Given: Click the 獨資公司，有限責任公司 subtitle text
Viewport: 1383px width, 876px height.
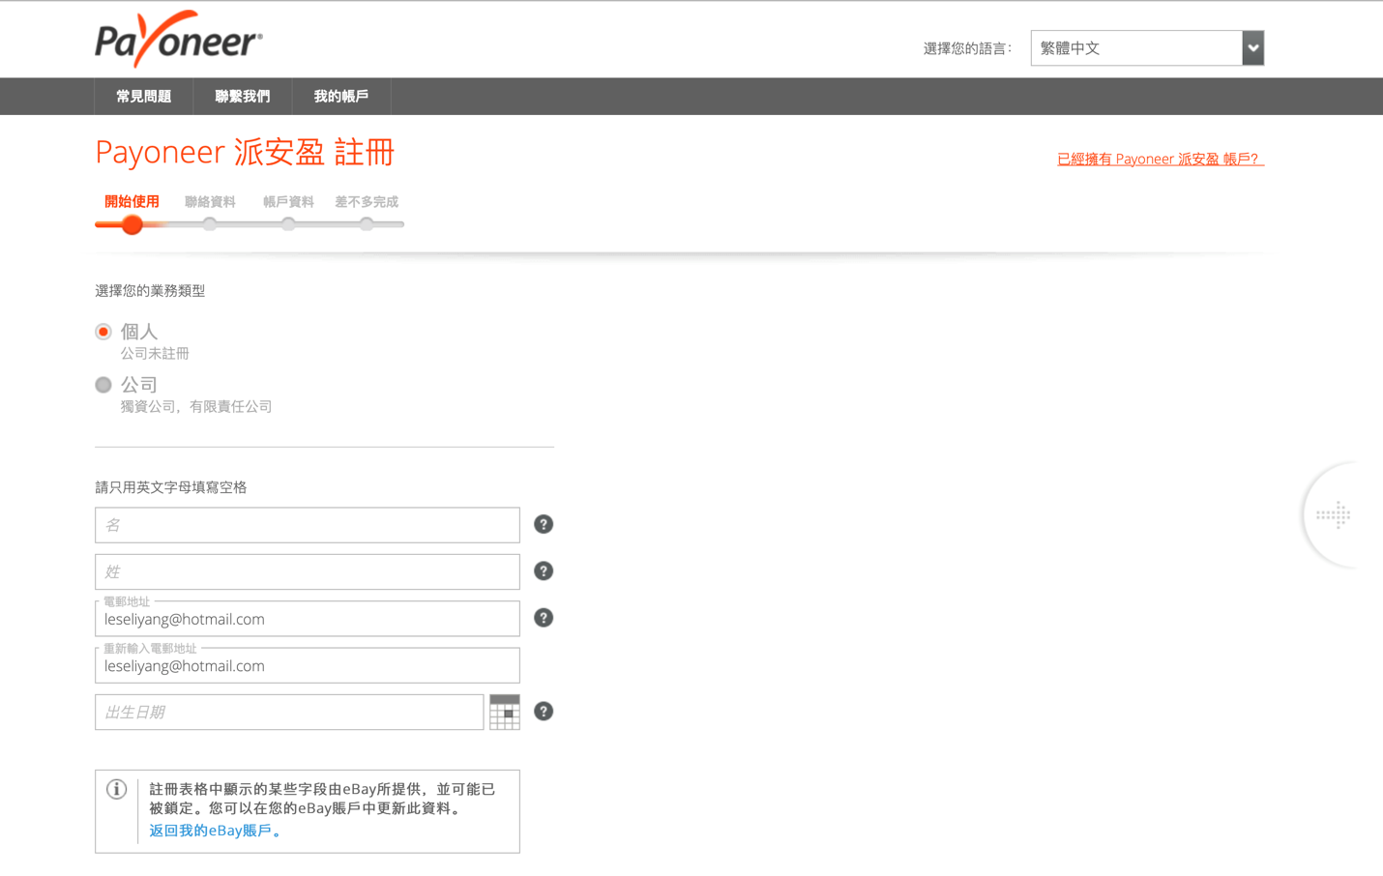Looking at the screenshot, I should pos(196,407).
